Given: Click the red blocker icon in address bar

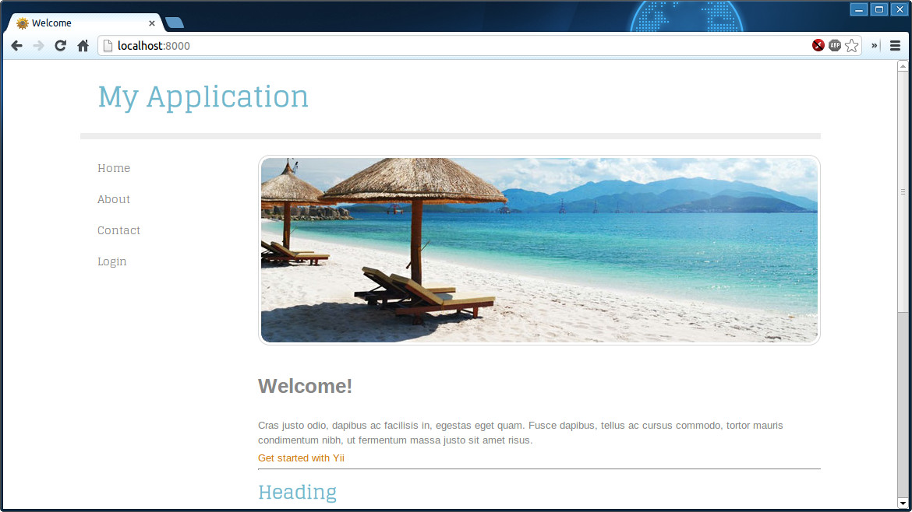Looking at the screenshot, I should coord(818,45).
